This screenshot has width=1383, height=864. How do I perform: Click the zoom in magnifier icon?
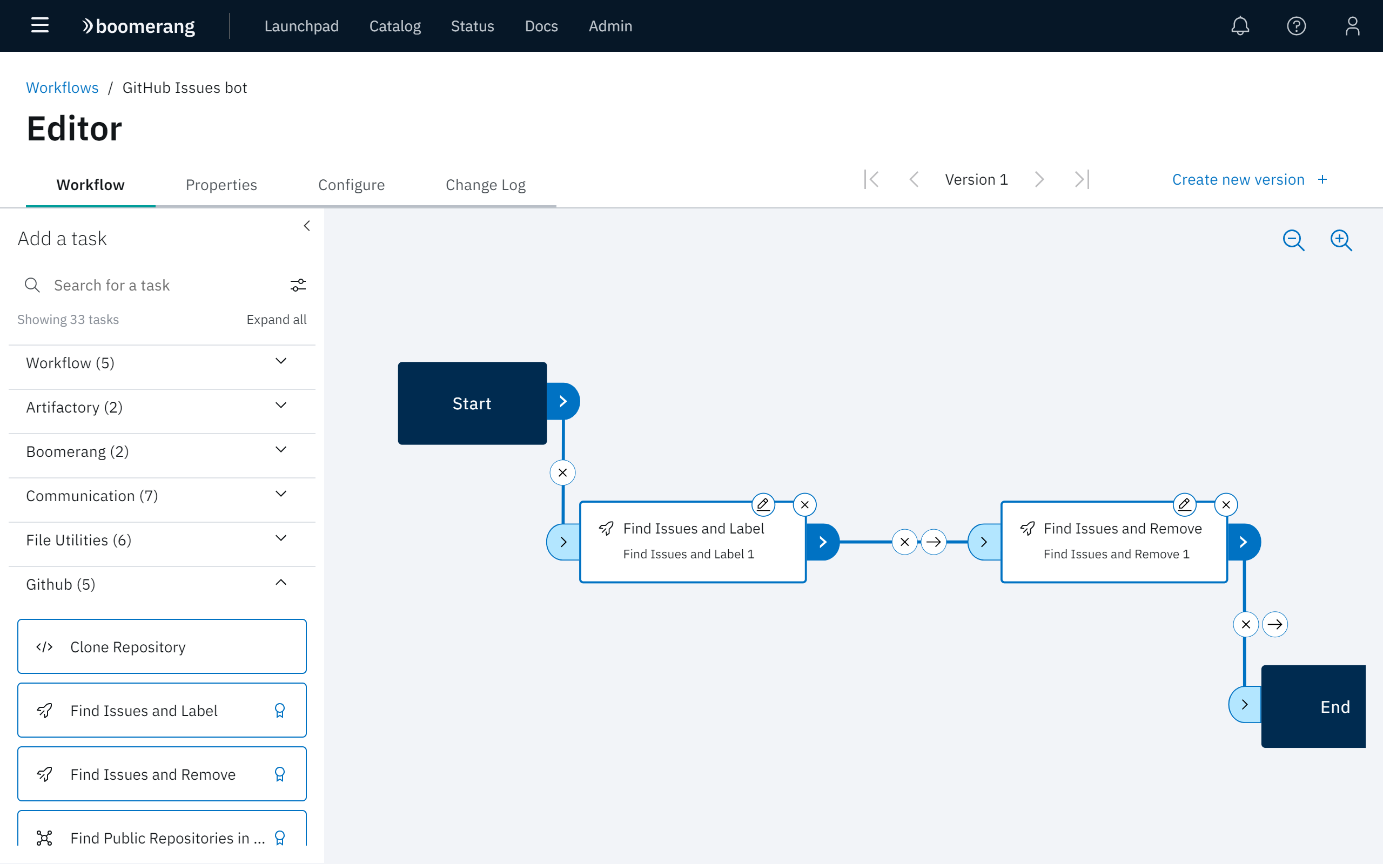1341,239
